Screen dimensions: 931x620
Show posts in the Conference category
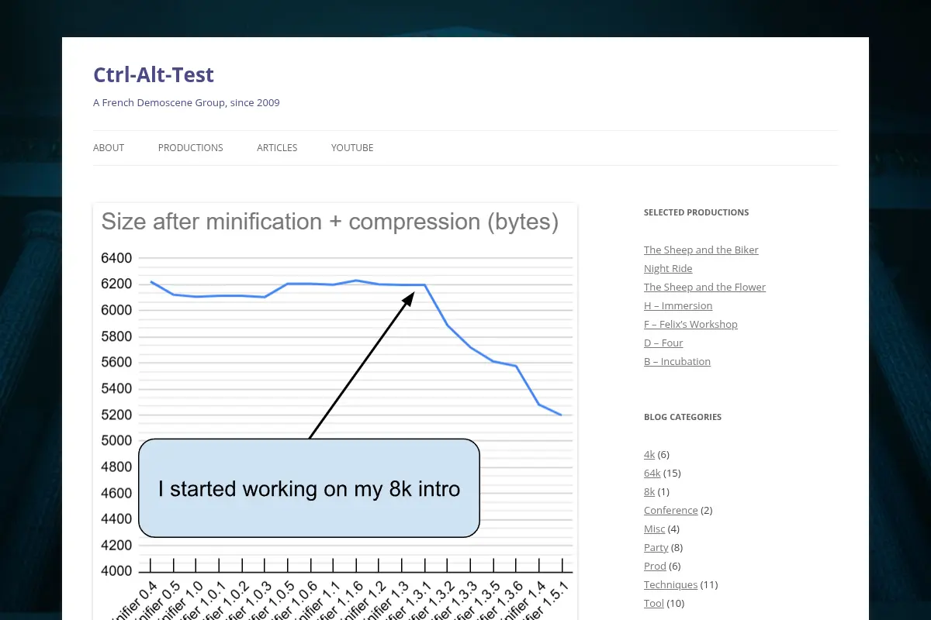coord(670,510)
